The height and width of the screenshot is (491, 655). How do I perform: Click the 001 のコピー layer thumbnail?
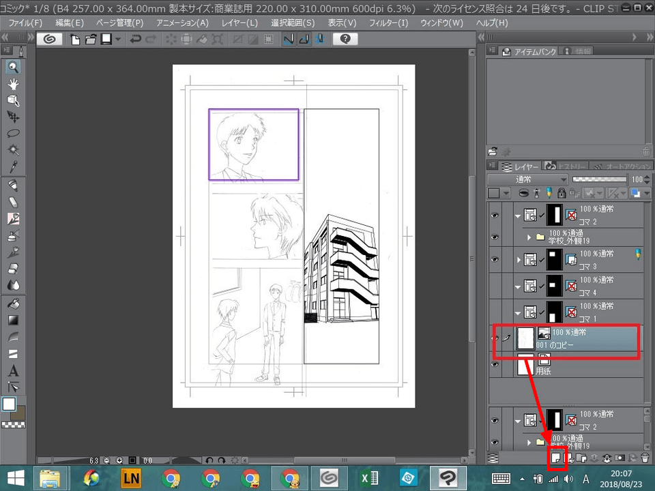tap(525, 339)
